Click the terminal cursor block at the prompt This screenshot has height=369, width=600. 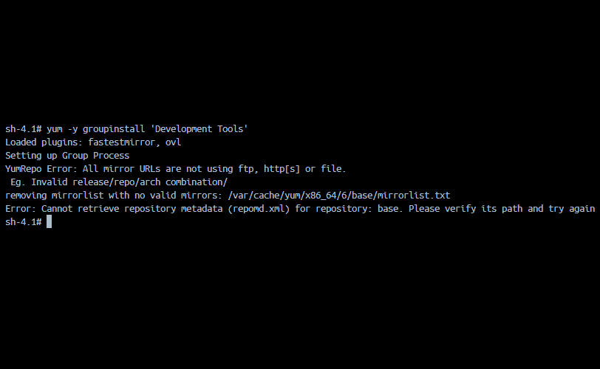49,221
